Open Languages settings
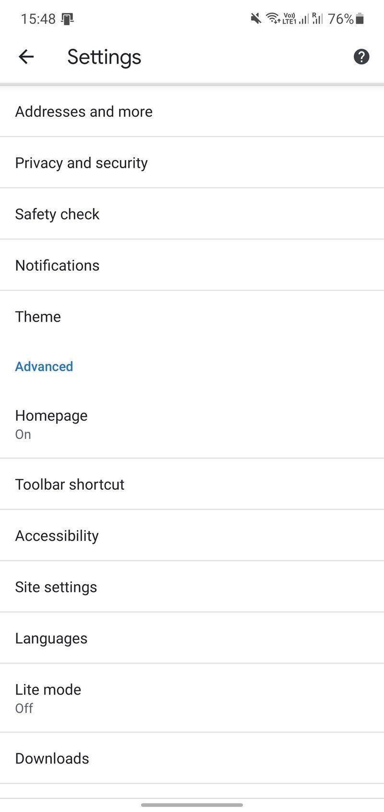Image resolution: width=384 pixels, height=812 pixels. (192, 638)
